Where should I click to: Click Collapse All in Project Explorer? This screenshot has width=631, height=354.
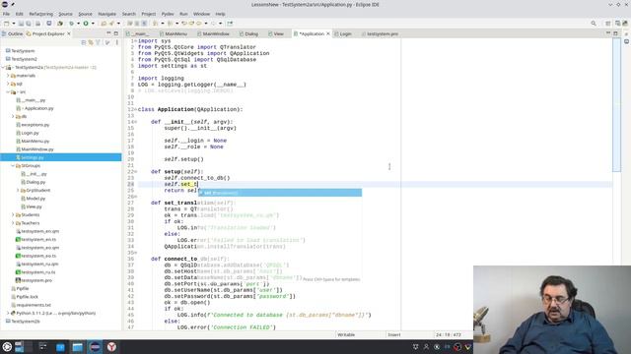coord(84,42)
